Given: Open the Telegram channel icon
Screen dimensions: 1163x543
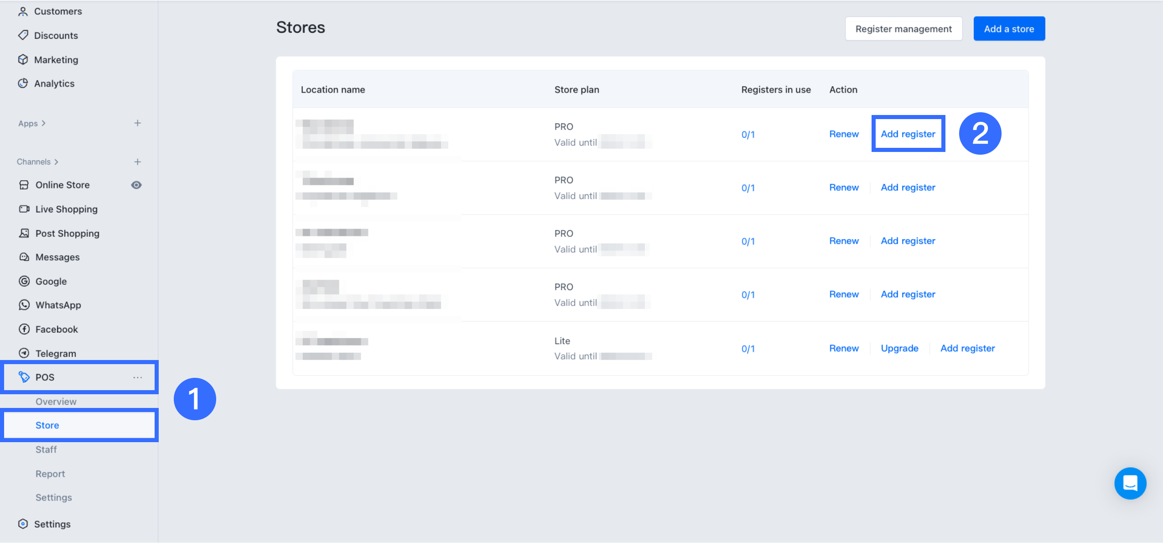Looking at the screenshot, I should pos(24,353).
